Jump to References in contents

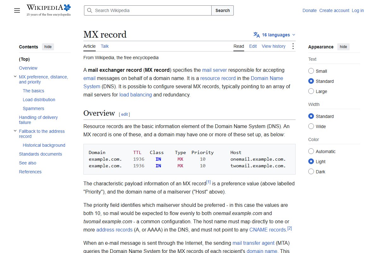30,172
